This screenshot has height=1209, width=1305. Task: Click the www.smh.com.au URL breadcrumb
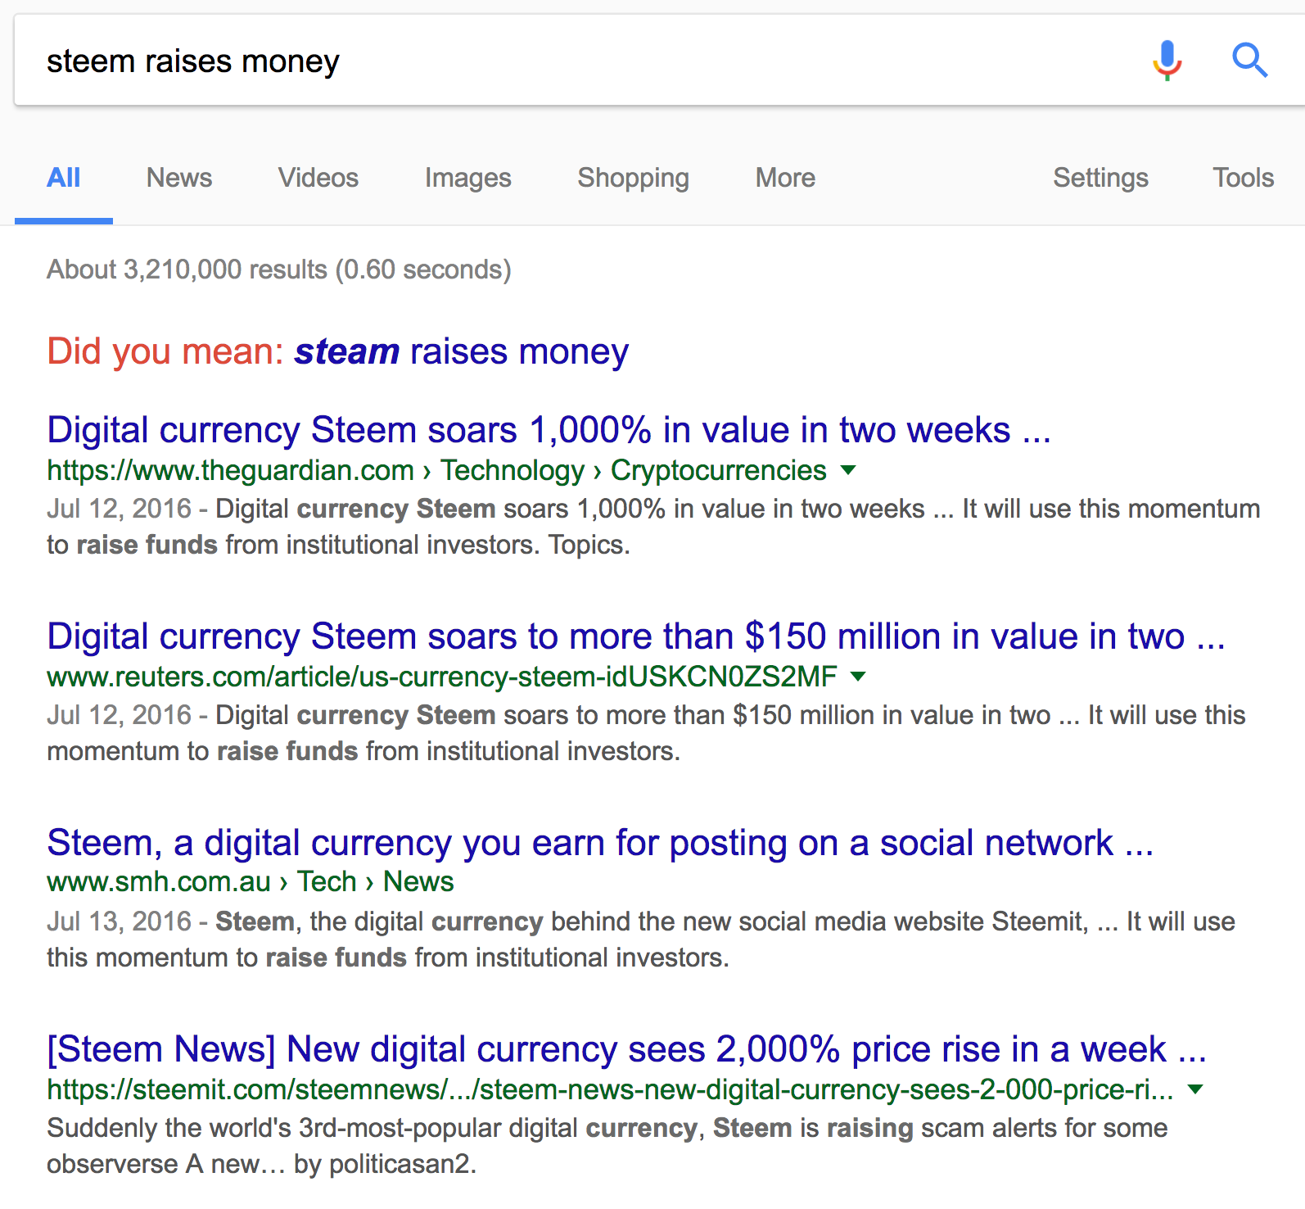[251, 881]
